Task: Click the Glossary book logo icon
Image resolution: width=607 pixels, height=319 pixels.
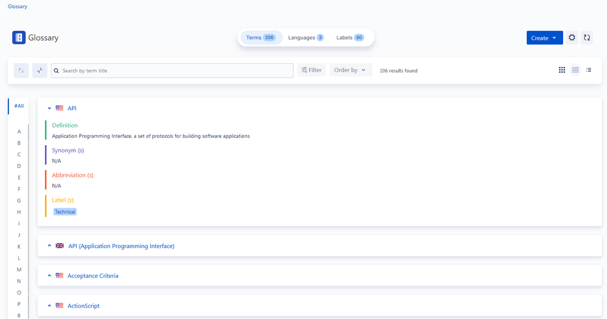Action: tap(19, 38)
